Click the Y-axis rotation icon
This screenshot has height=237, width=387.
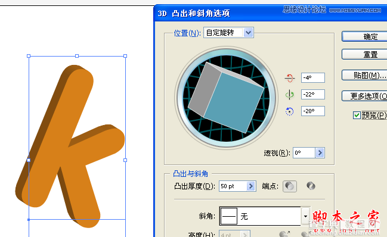(290, 95)
